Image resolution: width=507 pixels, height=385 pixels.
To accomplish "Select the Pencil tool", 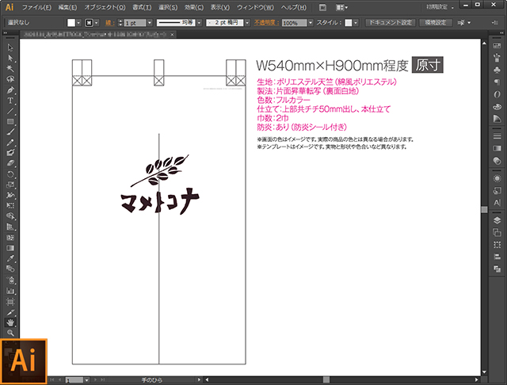I will pos(10,143).
